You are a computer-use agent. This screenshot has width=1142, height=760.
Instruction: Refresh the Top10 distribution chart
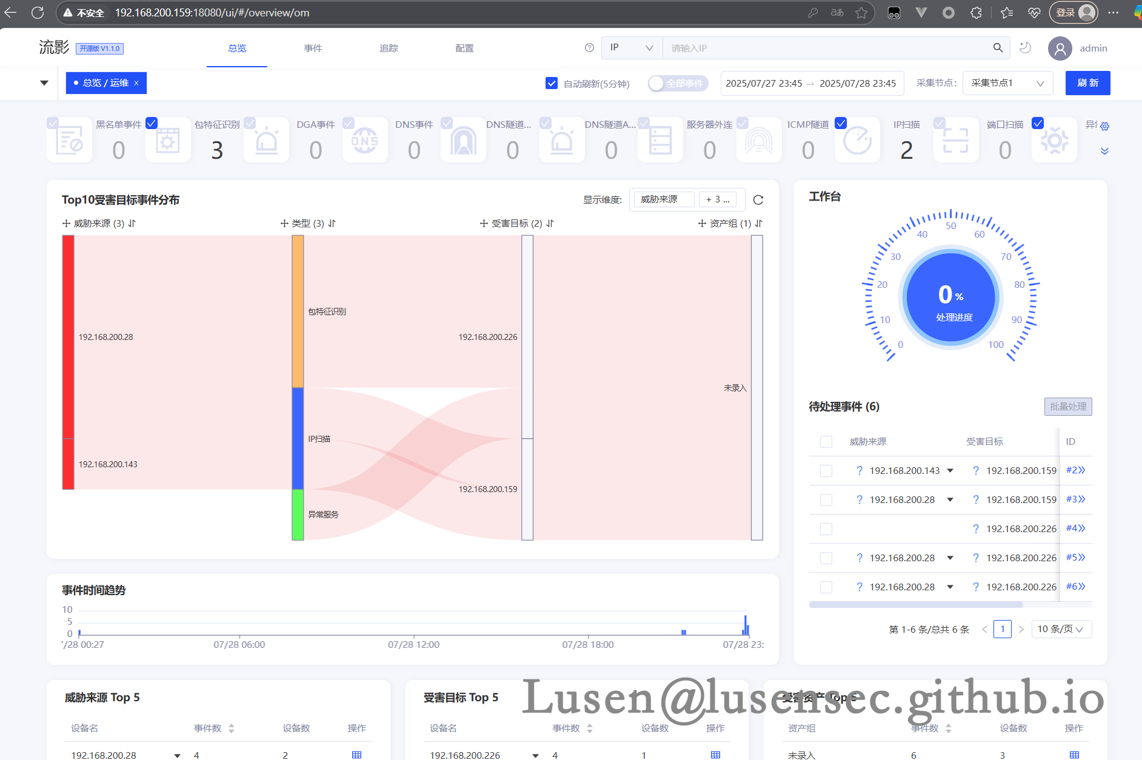click(758, 200)
